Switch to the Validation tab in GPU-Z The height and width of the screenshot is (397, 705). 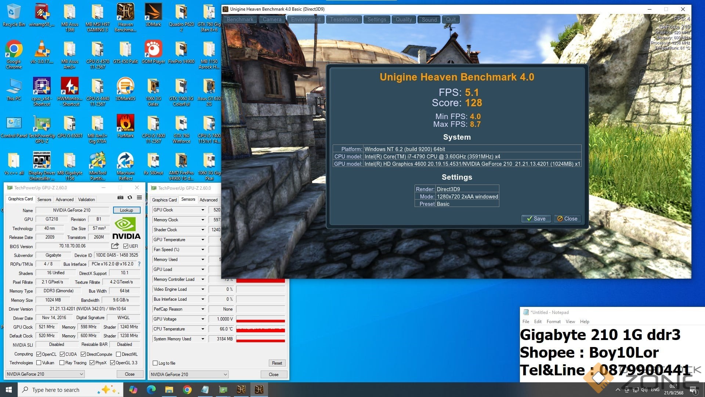click(x=86, y=200)
